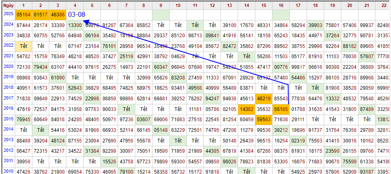Screen dimensions: 391x174
Task: Click orange cell 61517 in 2025 row
Action: 41,14
